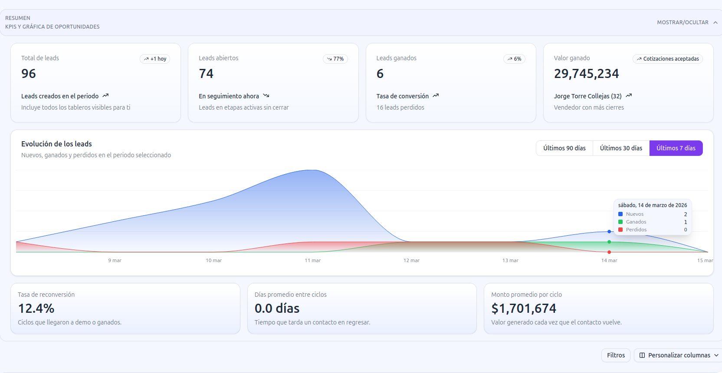The image size is (722, 373).
Task: Click the trending-up icon beside Leads creados
Action: click(x=105, y=96)
